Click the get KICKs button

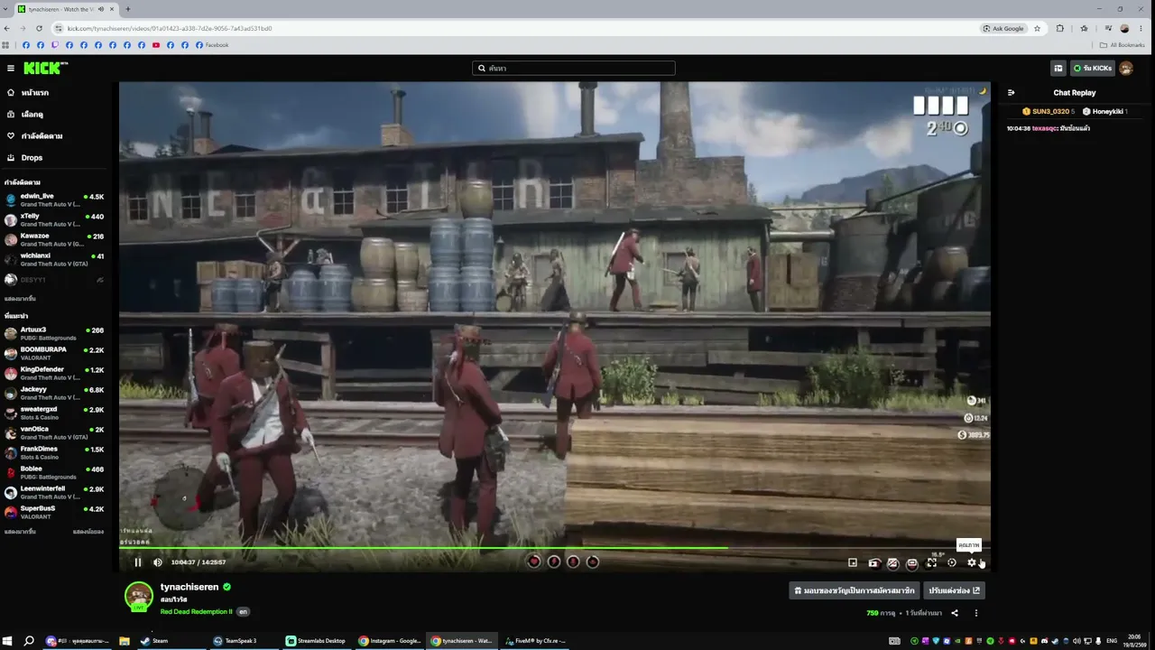[1092, 68]
